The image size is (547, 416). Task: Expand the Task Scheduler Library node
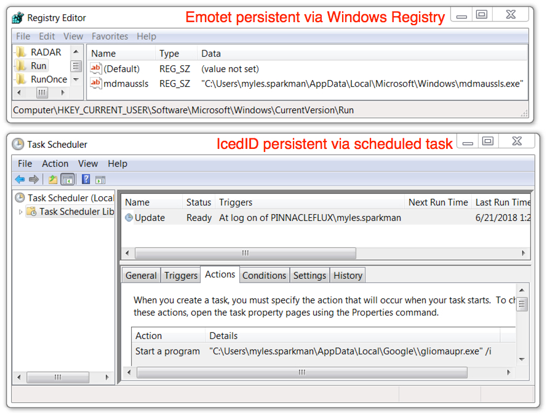pos(20,212)
